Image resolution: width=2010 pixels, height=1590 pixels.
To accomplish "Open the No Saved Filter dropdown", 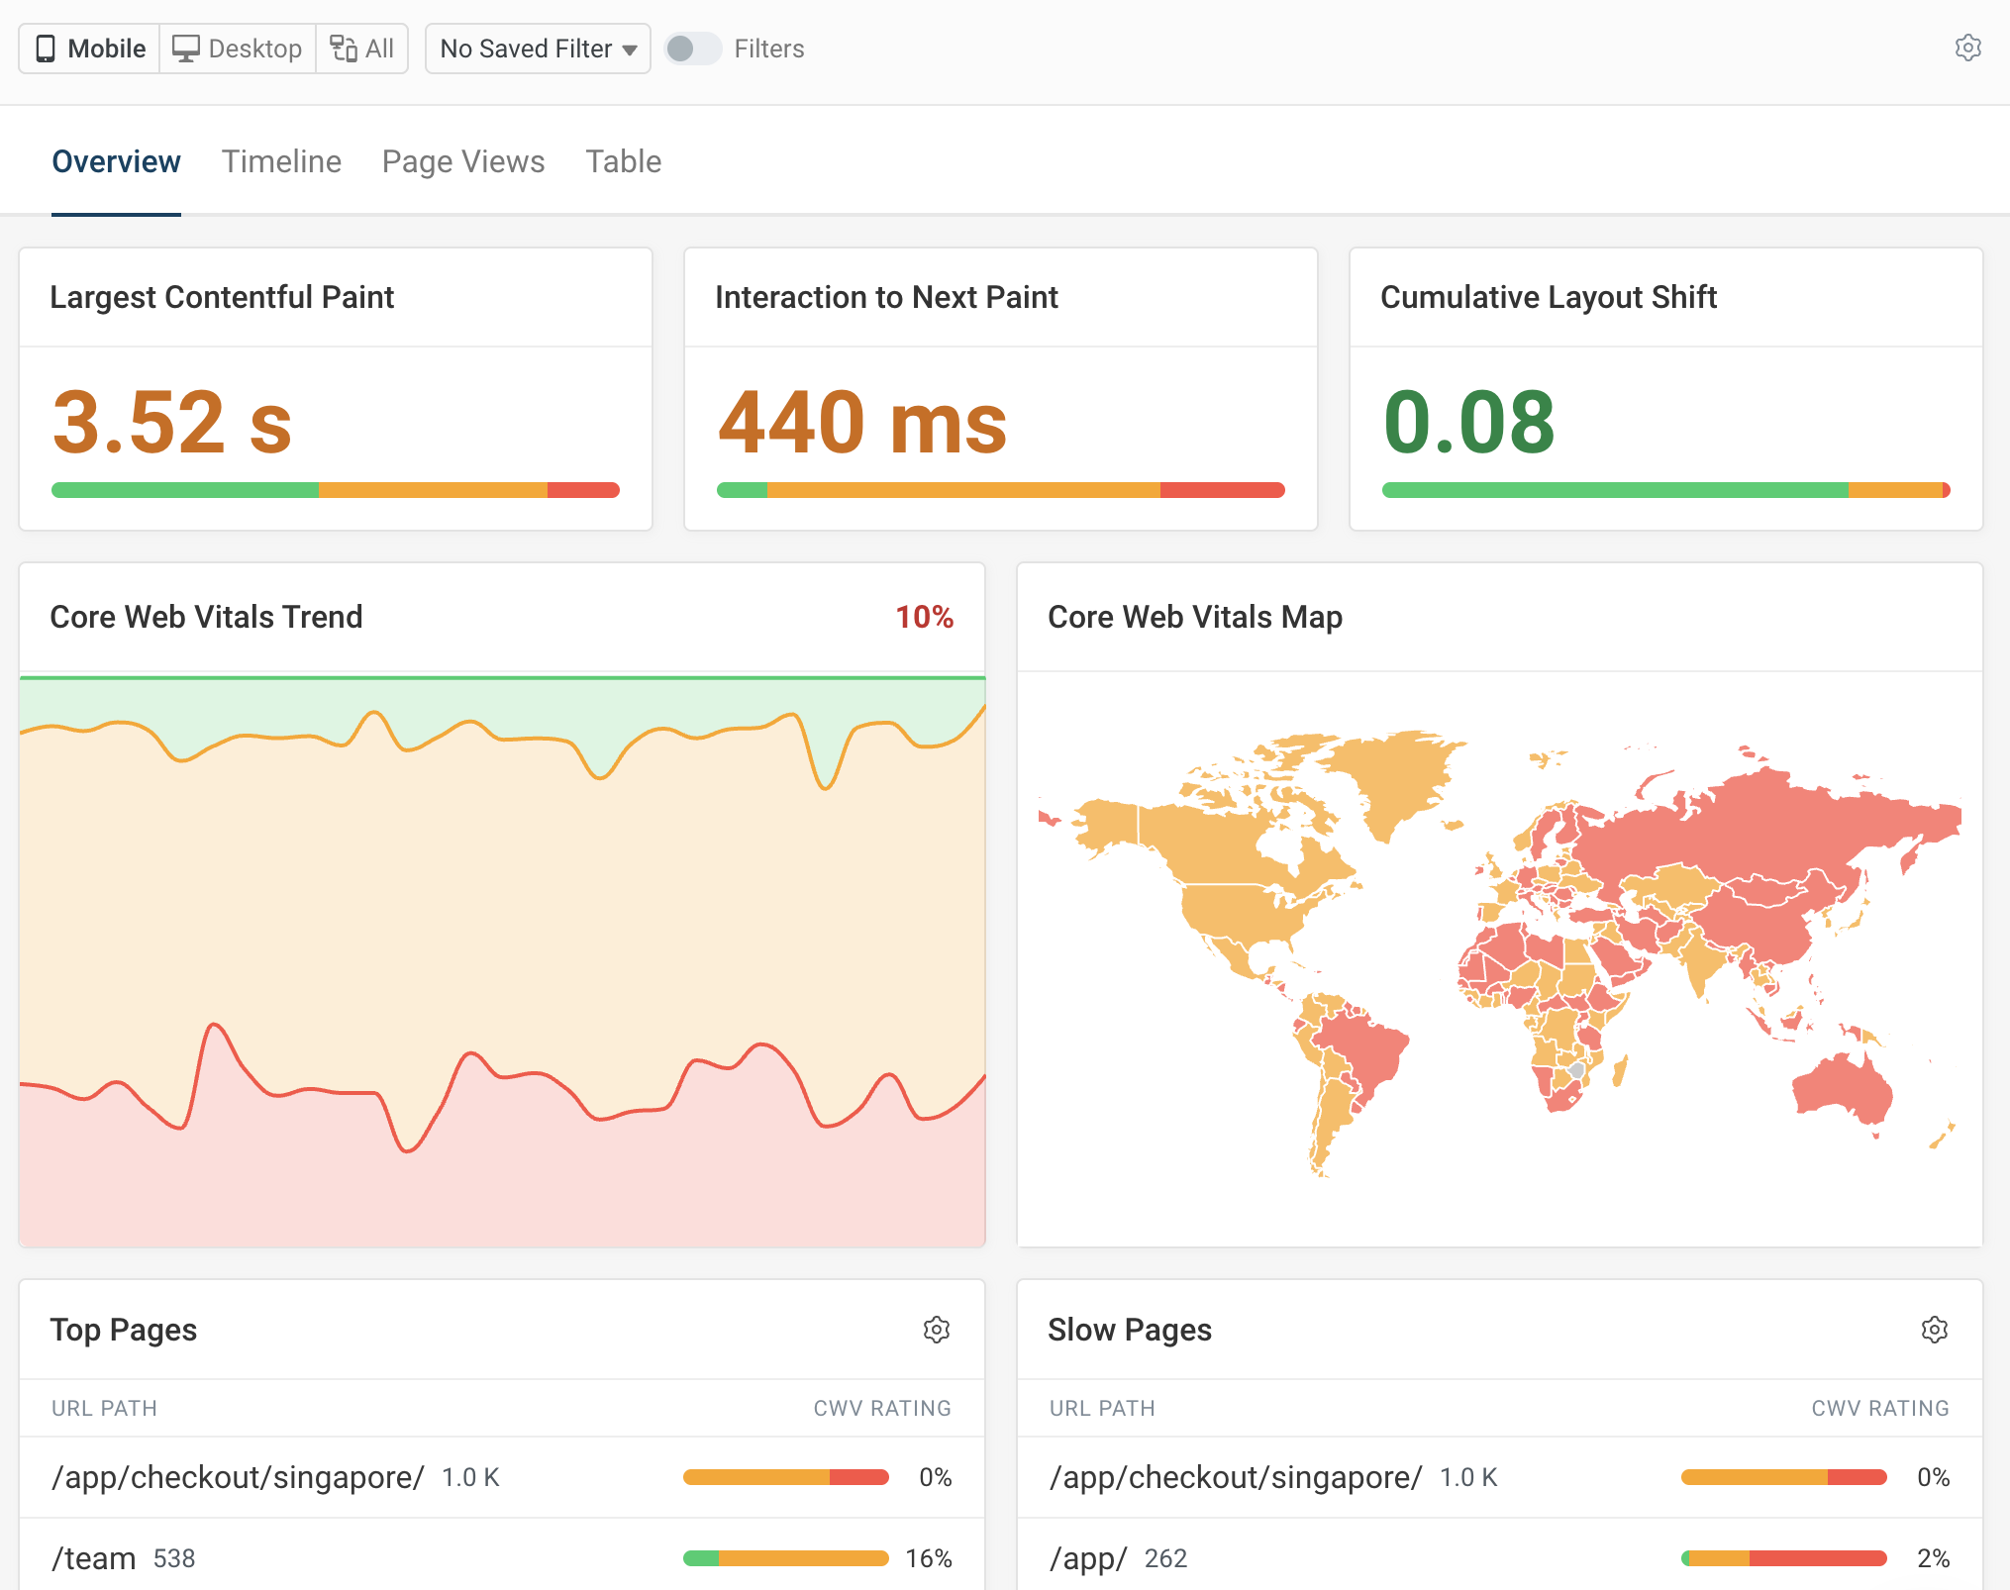I will coord(537,48).
